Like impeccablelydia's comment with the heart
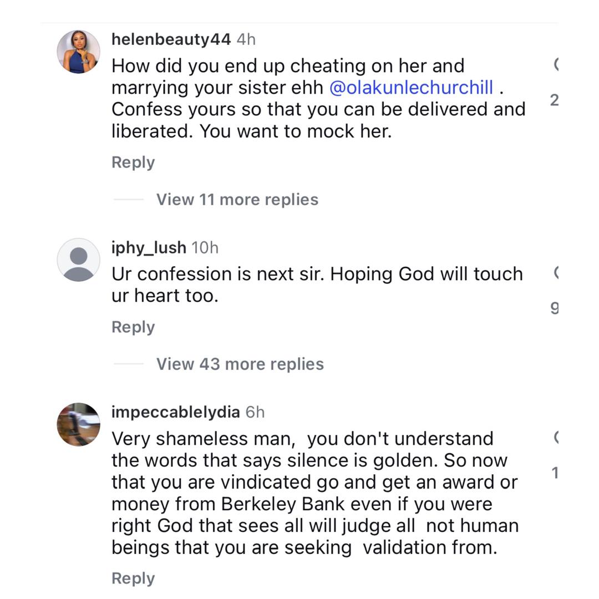 555,438
